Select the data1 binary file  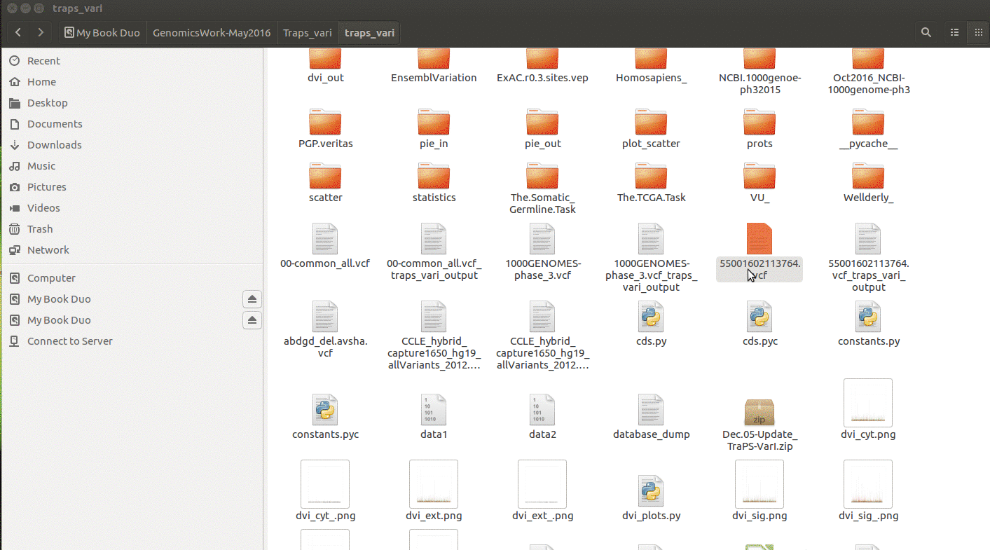(434, 417)
